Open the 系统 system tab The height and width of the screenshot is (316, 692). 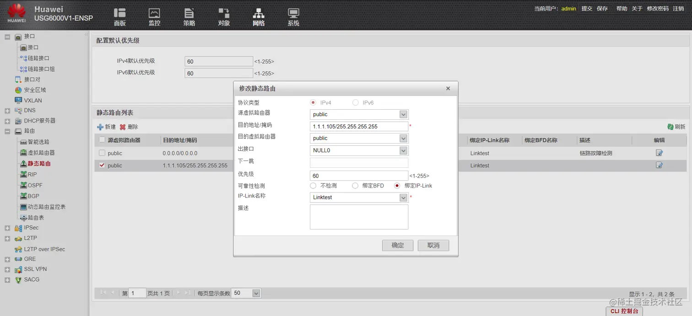coord(293,17)
